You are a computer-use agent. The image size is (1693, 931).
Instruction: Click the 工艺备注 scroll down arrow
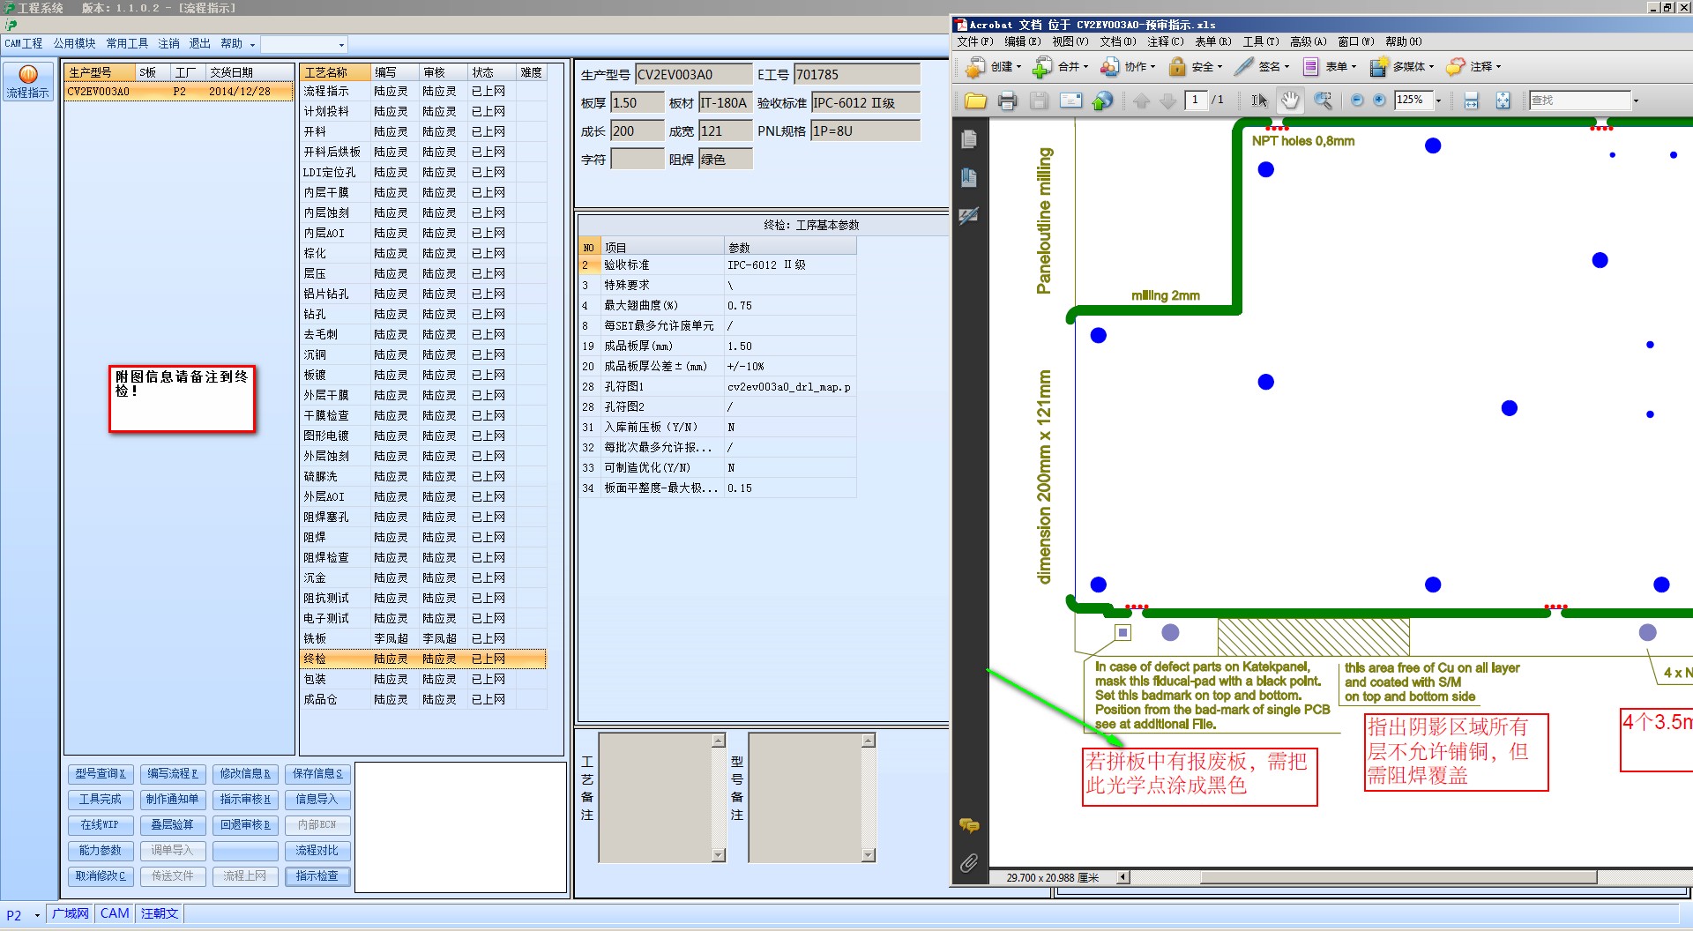[x=718, y=854]
